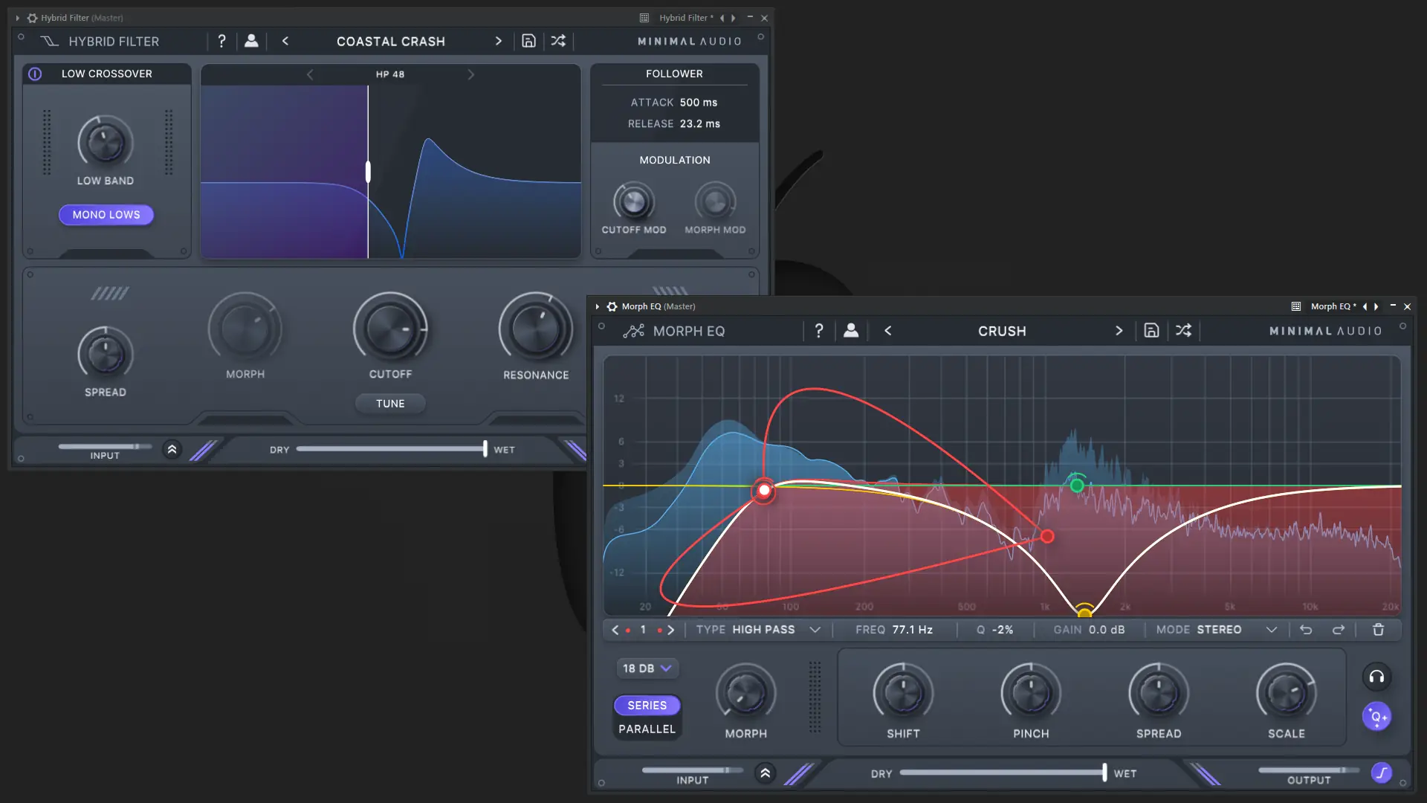The image size is (1427, 803).
Task: Click the Hybrid Filter DRY/WET slider handle
Action: pyautogui.click(x=485, y=448)
